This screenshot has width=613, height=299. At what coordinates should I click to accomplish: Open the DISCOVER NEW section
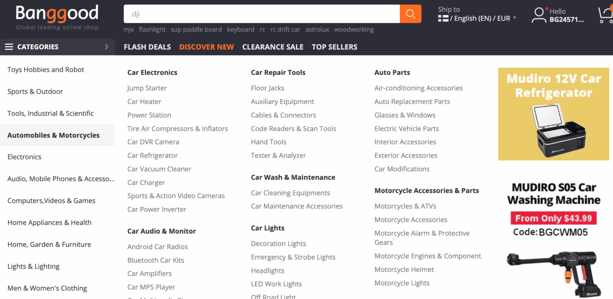click(206, 47)
